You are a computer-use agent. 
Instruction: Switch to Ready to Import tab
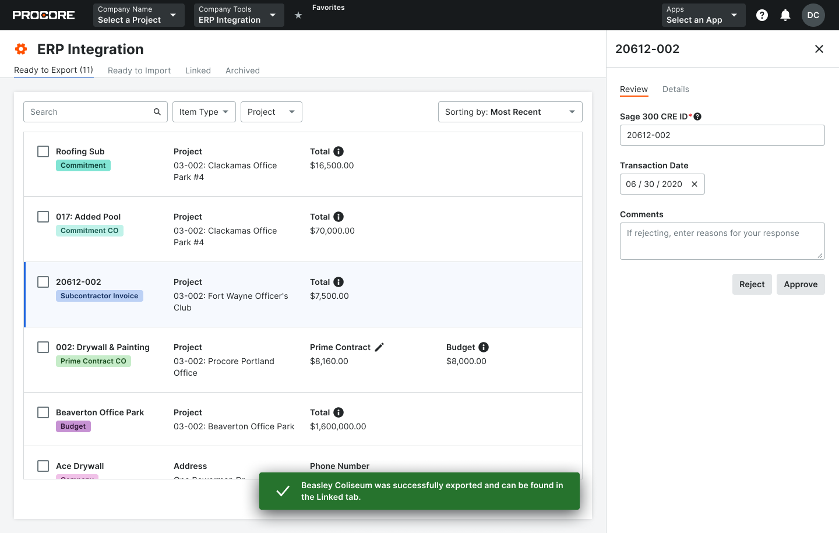[139, 70]
